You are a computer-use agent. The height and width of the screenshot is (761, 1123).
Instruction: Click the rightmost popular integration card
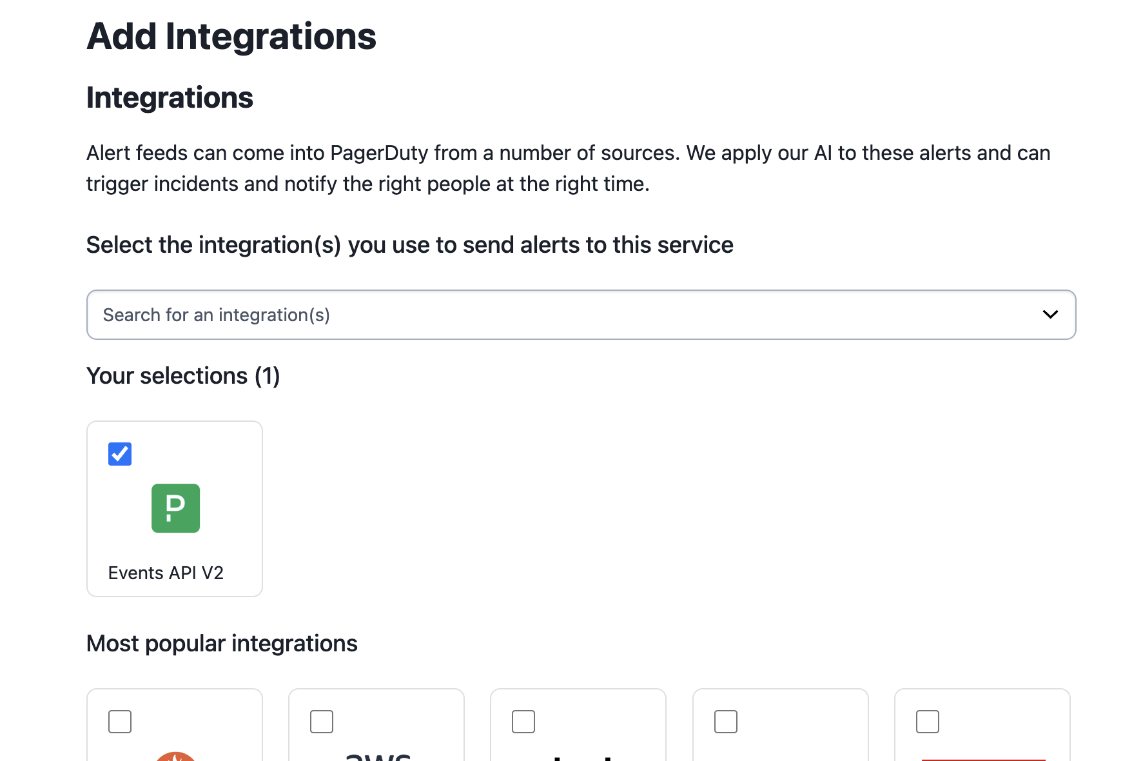point(982,735)
